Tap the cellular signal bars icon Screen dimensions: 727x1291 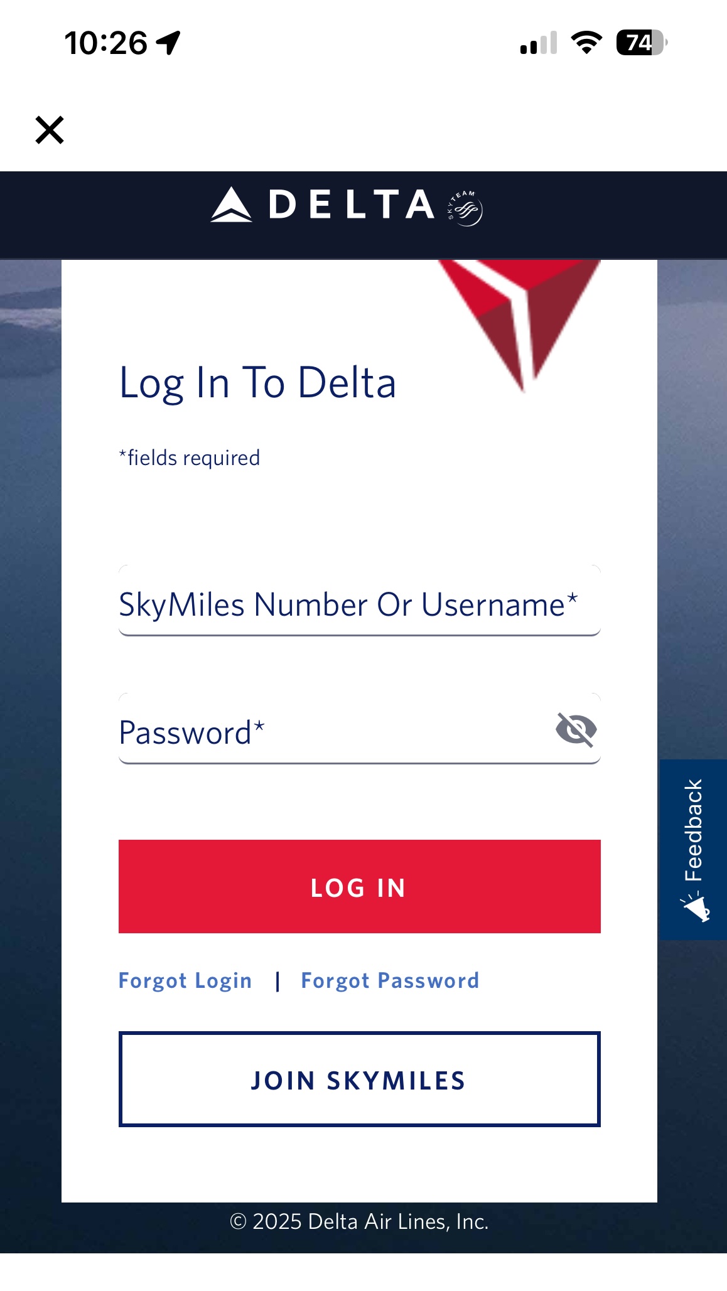[x=539, y=43]
